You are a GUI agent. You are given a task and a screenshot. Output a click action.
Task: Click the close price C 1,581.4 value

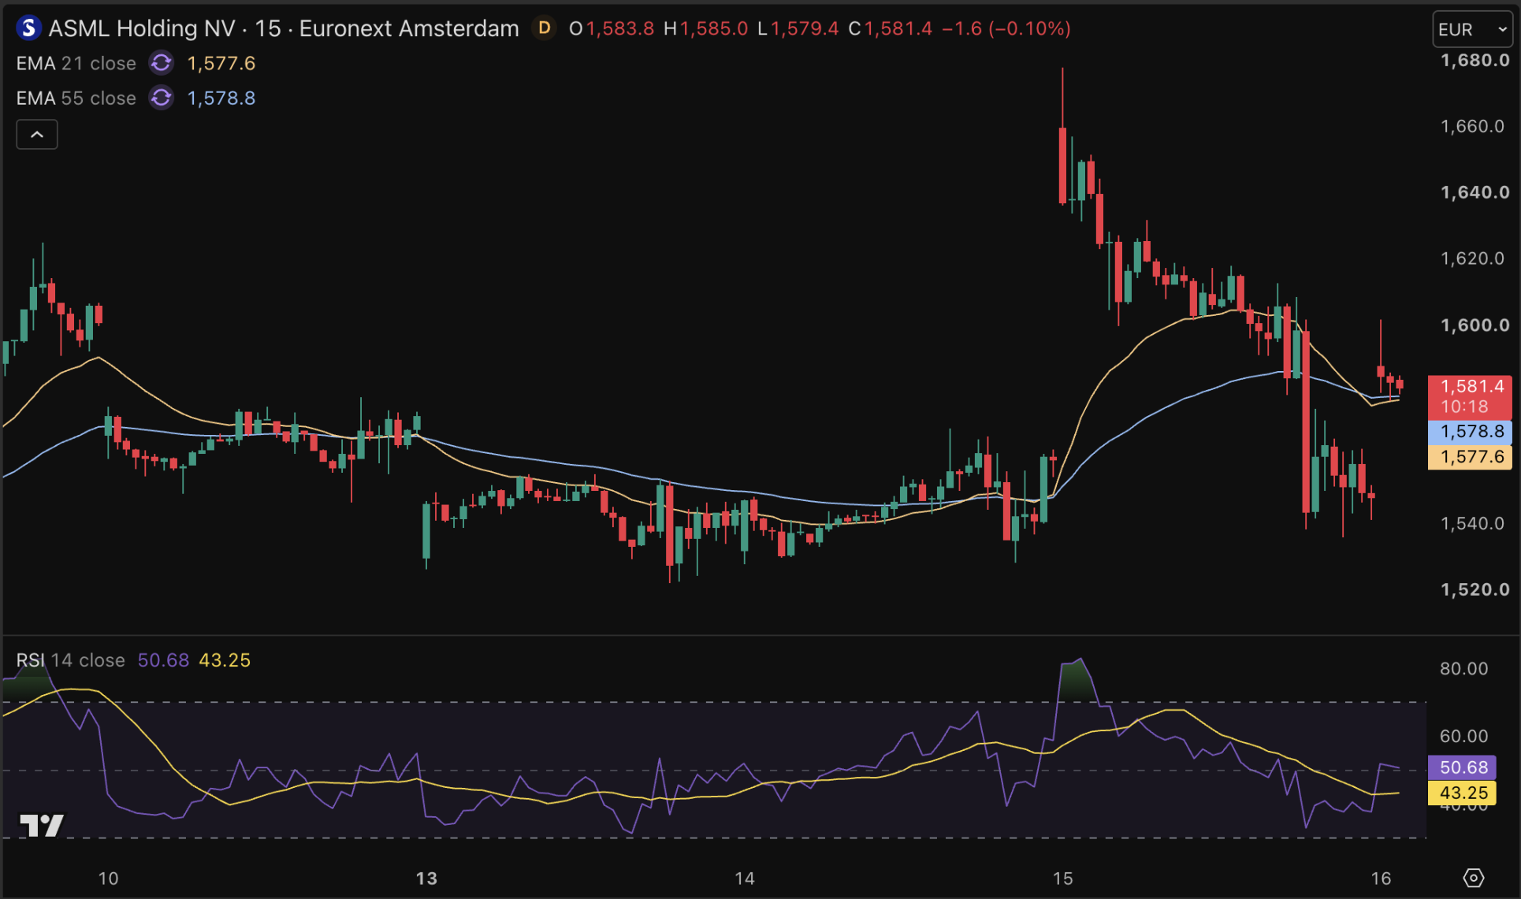[890, 28]
